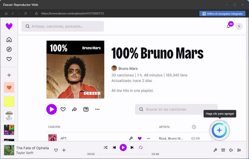Image resolution: width=249 pixels, height=159 pixels.
Task: Share the 100% Bruno Mars playlist
Action: [74, 109]
